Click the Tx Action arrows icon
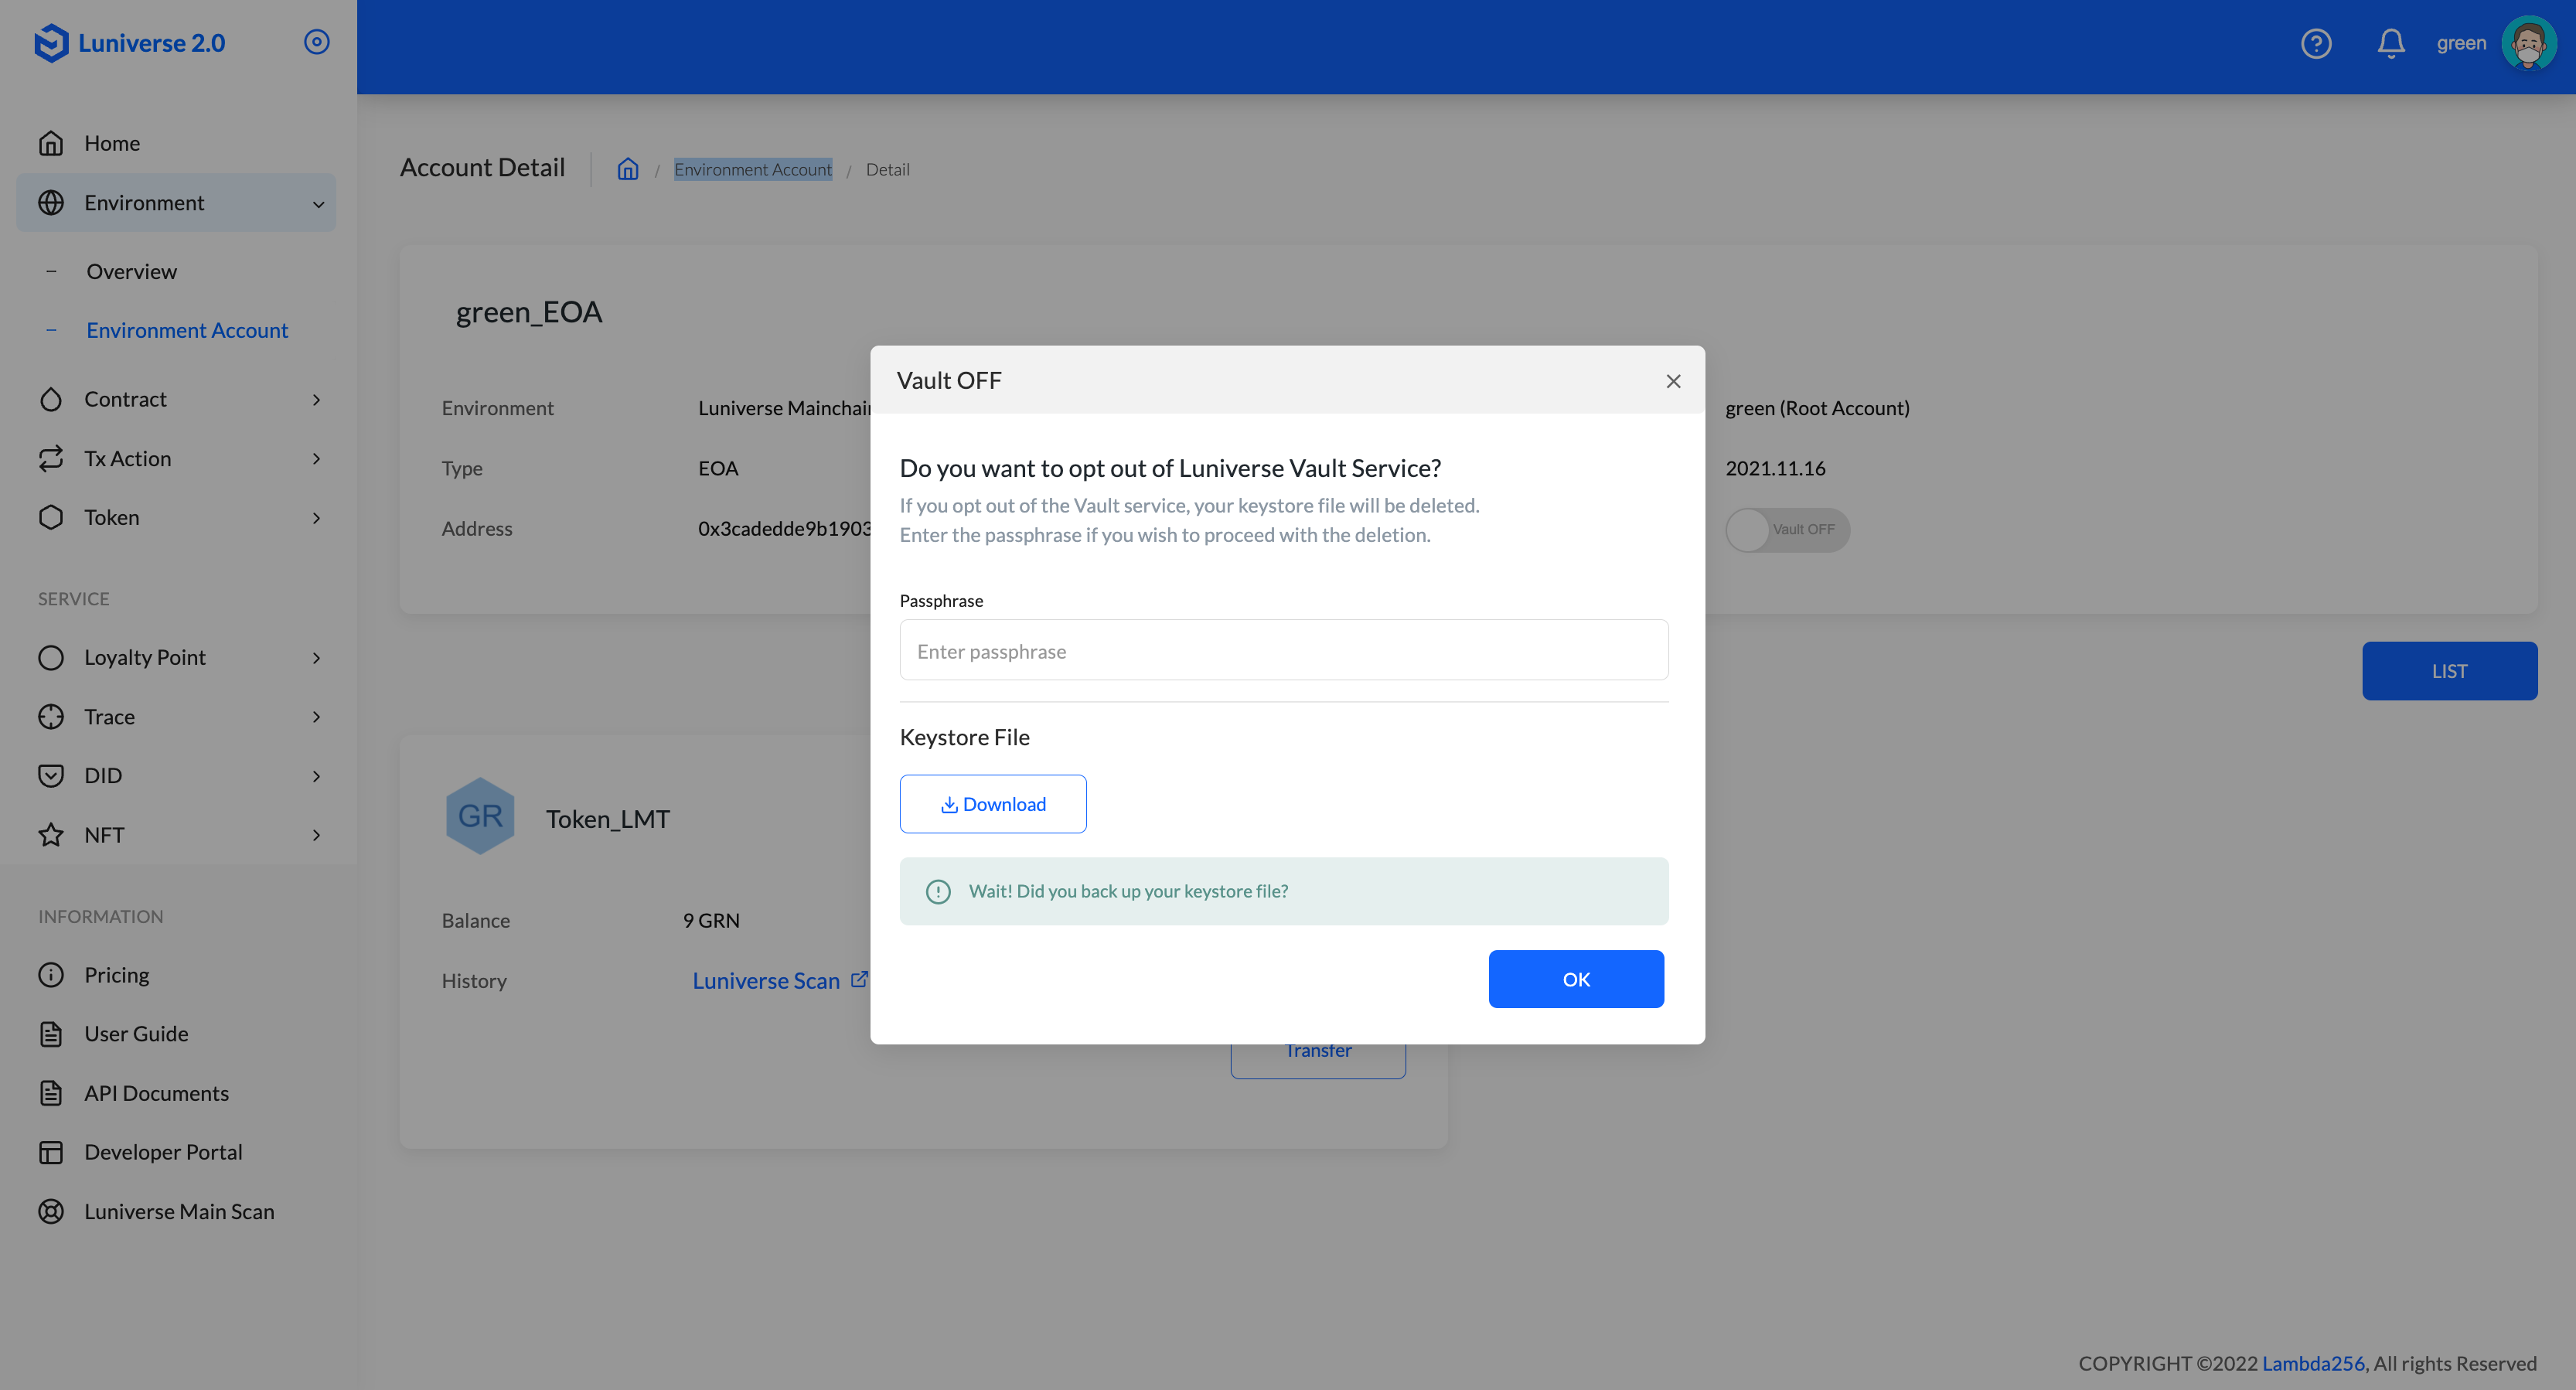The image size is (2576, 1390). click(51, 458)
